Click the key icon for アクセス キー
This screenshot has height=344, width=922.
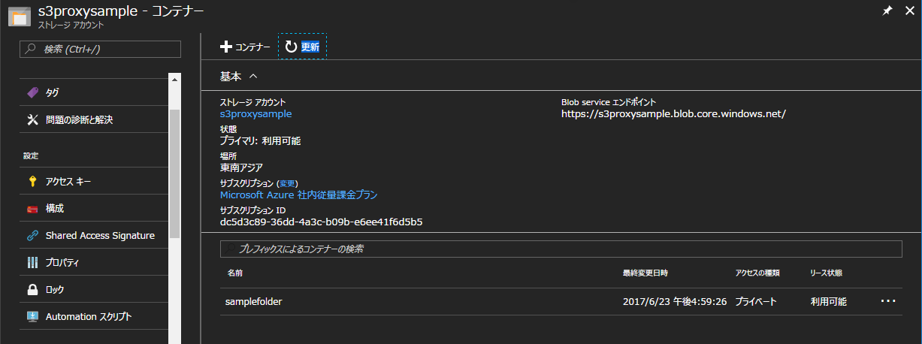point(32,181)
